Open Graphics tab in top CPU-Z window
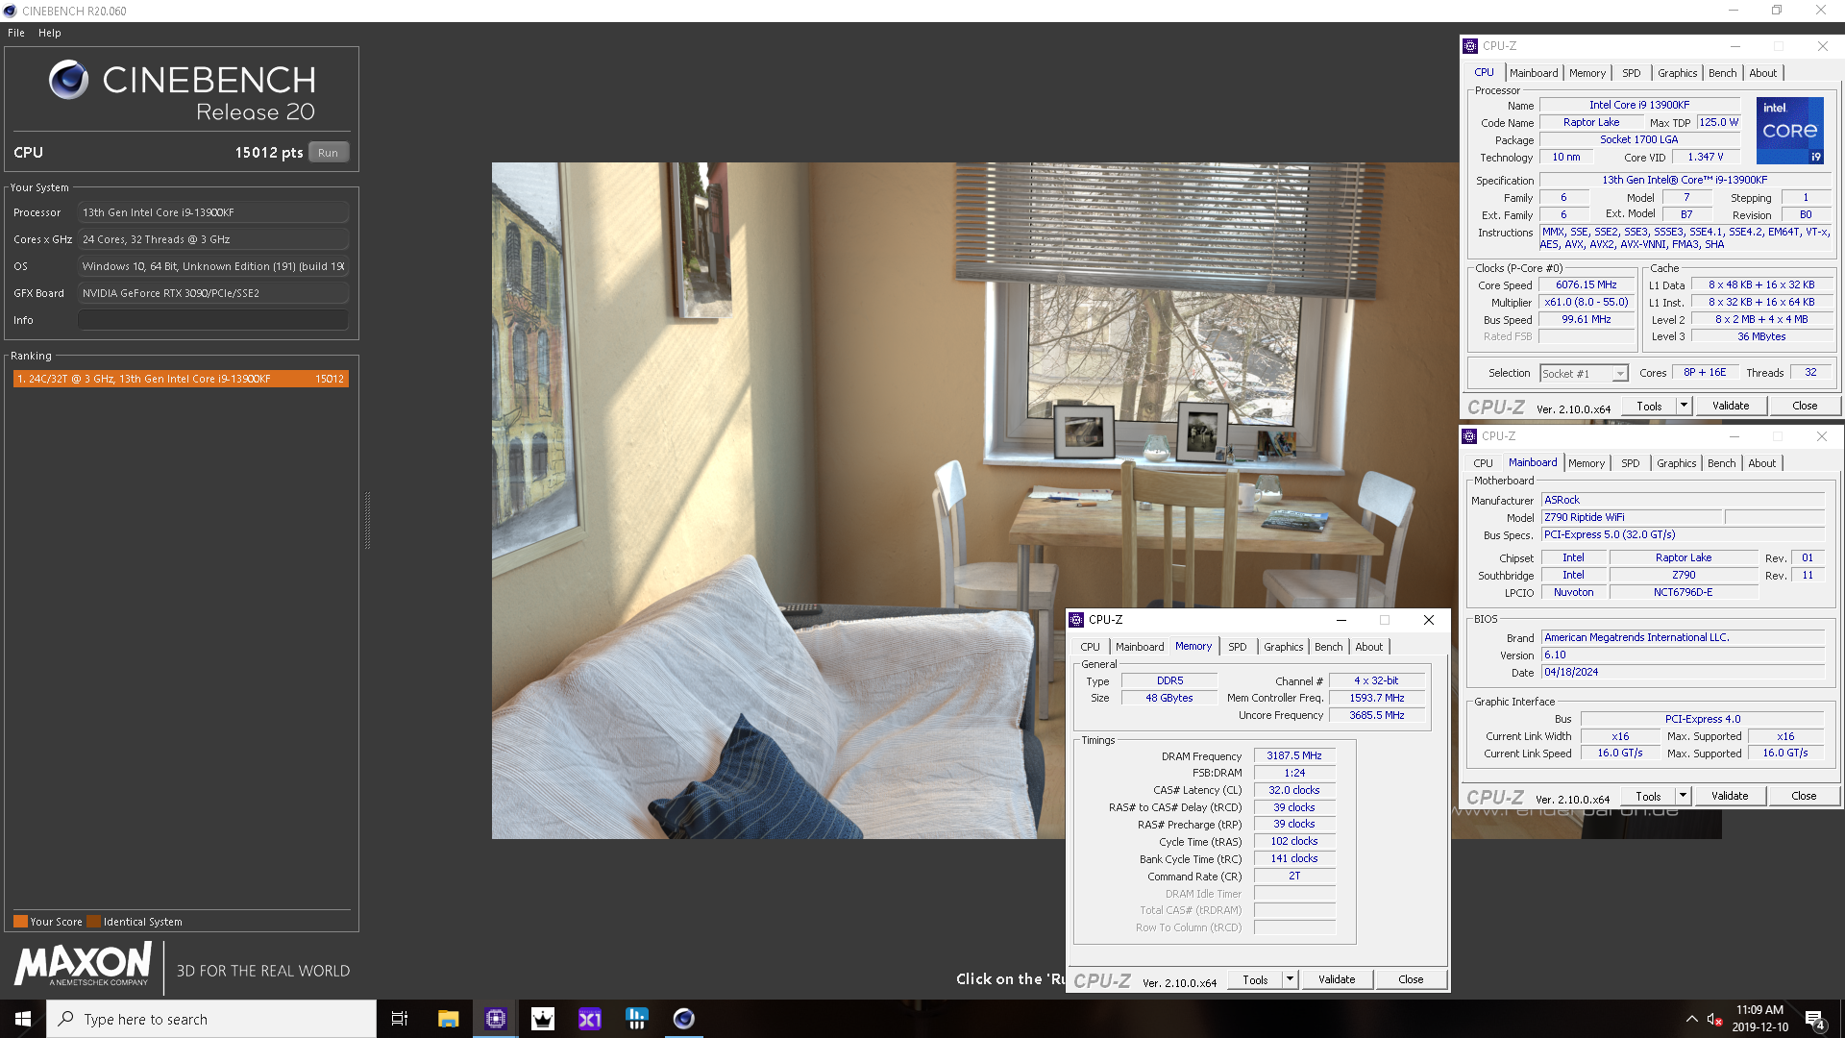This screenshot has width=1845, height=1038. pos(1677,73)
